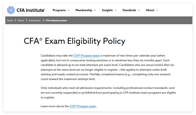Go to Home in the breadcrumb
The image size is (196, 115).
coord(10,20)
